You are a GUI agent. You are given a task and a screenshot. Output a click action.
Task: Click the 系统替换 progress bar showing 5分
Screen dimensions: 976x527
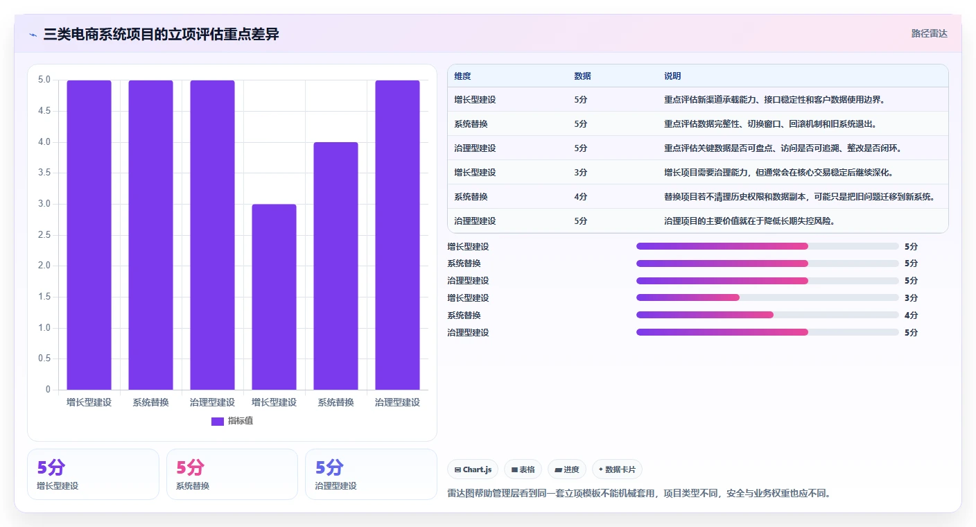coord(767,263)
